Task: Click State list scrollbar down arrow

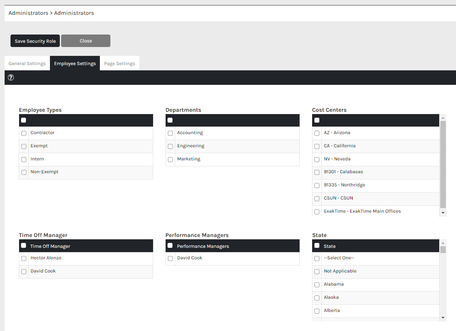Action: [443, 318]
